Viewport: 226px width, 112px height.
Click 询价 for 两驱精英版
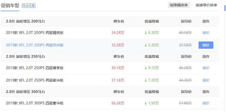(x=206, y=33)
